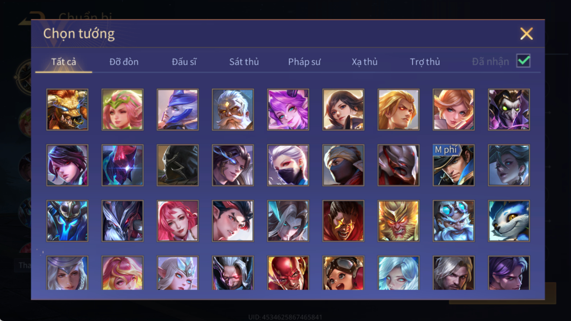This screenshot has height=321, width=571.
Task: Pick the red Flash superhero portrait
Action: pos(288,273)
